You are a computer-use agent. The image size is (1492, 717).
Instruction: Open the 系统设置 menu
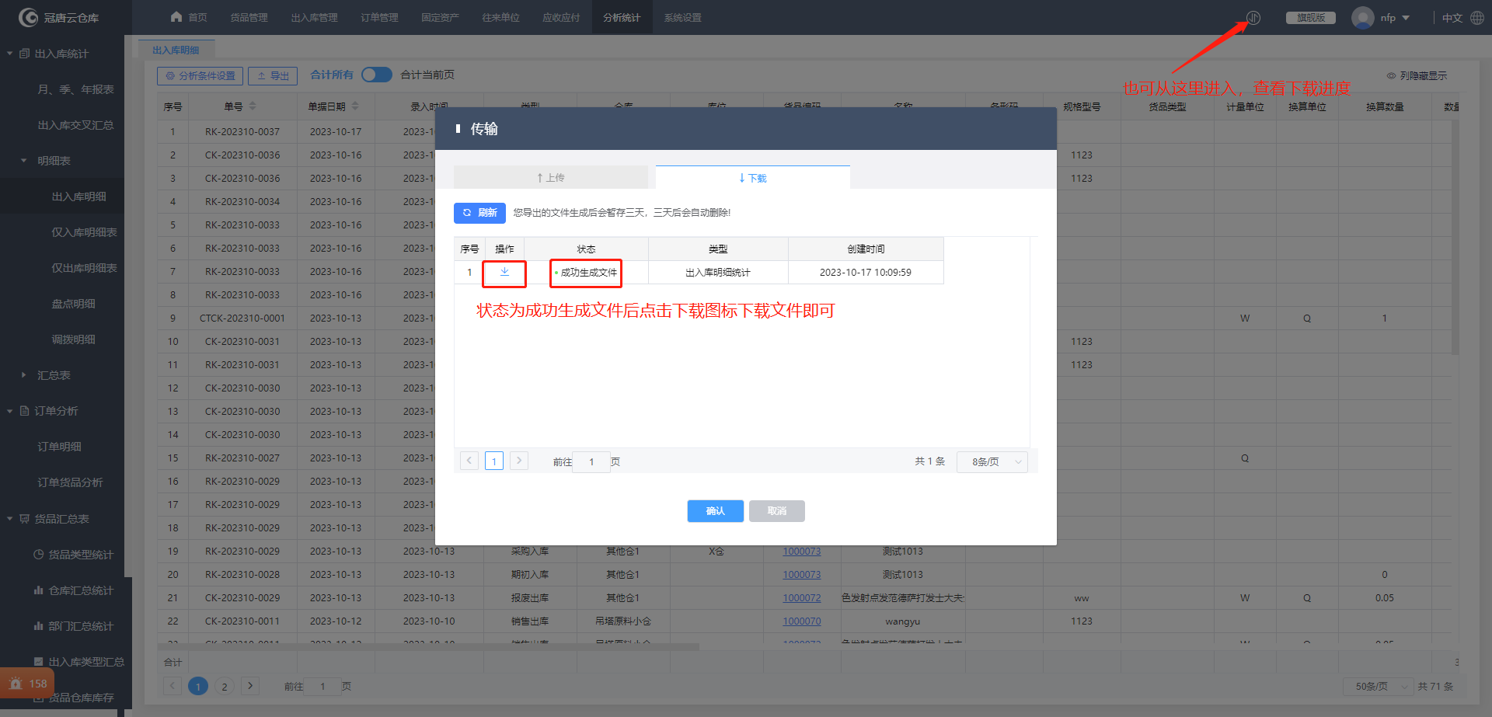pos(682,17)
